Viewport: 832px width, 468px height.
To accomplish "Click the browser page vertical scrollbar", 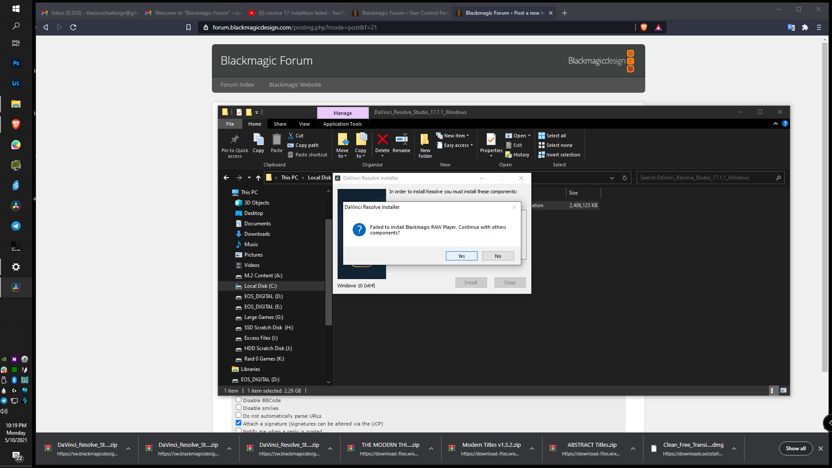I will pos(825,207).
